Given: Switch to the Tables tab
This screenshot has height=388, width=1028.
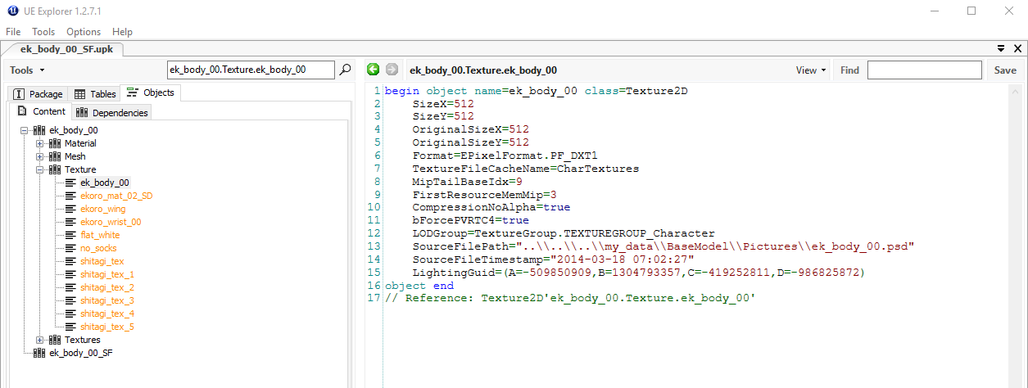Looking at the screenshot, I should [94, 94].
